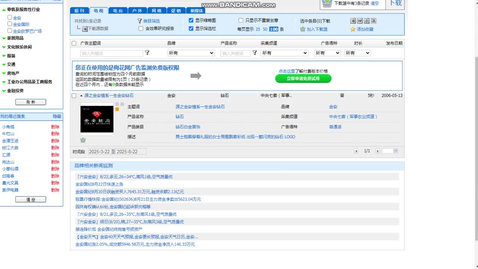Click the 清空 button under recent searches
The width and height of the screenshot is (478, 269).
pyautogui.click(x=31, y=200)
